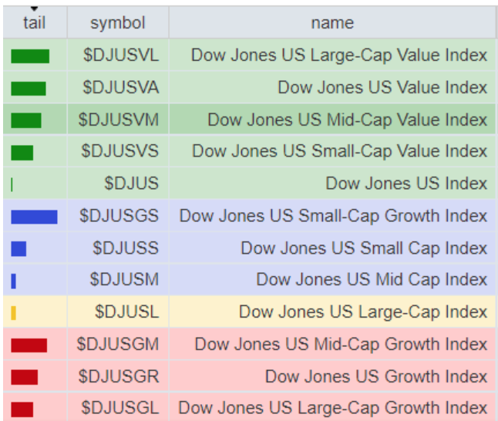498x421 pixels.
Task: Sort table by the tail column header
Action: click(x=34, y=22)
